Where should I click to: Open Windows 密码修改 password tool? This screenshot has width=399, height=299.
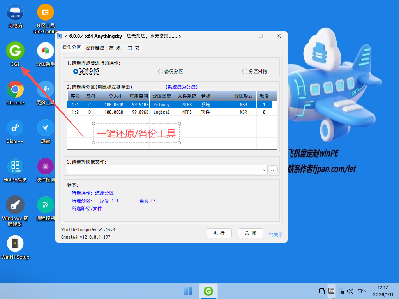tap(15, 204)
